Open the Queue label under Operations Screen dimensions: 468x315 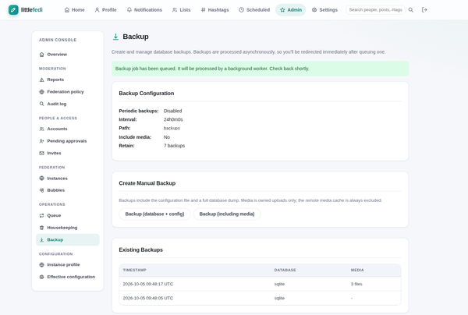point(54,215)
